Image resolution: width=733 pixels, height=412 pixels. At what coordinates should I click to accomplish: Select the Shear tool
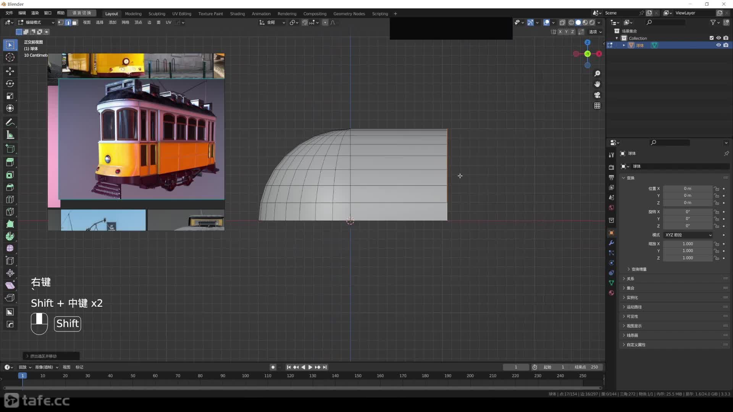point(10,285)
